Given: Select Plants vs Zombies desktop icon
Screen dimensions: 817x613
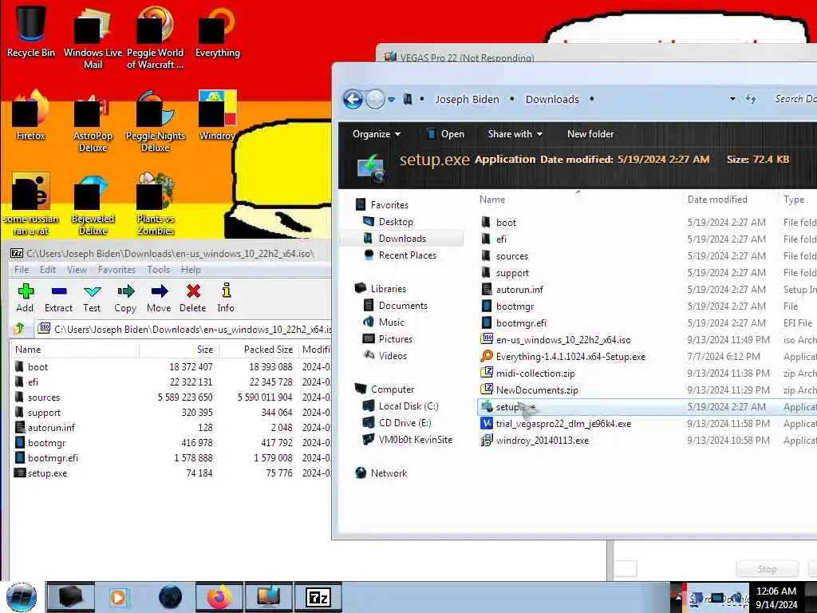Looking at the screenshot, I should [156, 204].
